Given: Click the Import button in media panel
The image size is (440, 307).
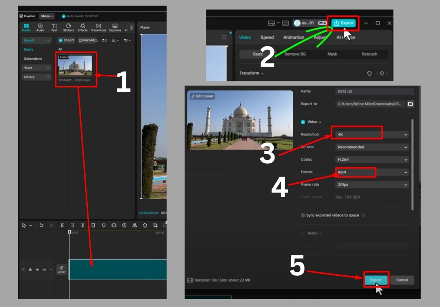Looking at the screenshot, I should tap(66, 40).
